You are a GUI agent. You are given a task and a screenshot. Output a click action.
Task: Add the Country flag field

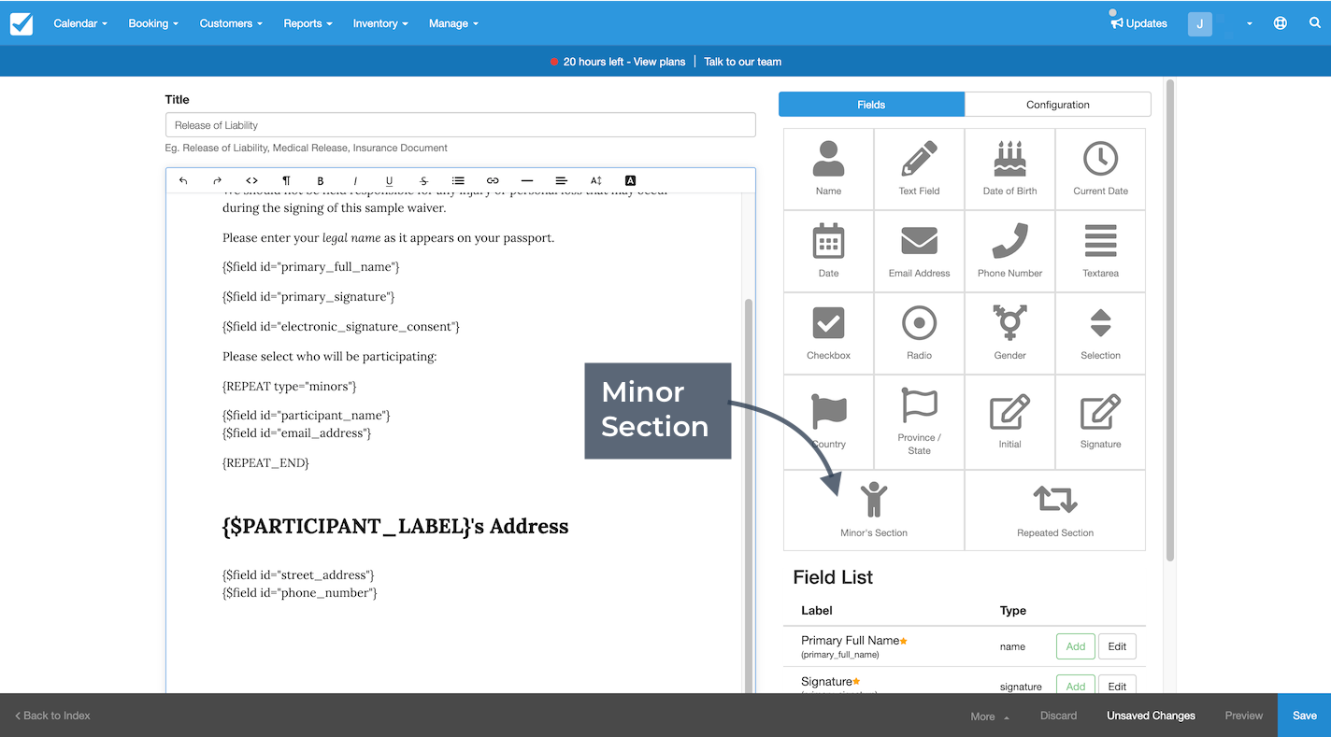tap(828, 422)
